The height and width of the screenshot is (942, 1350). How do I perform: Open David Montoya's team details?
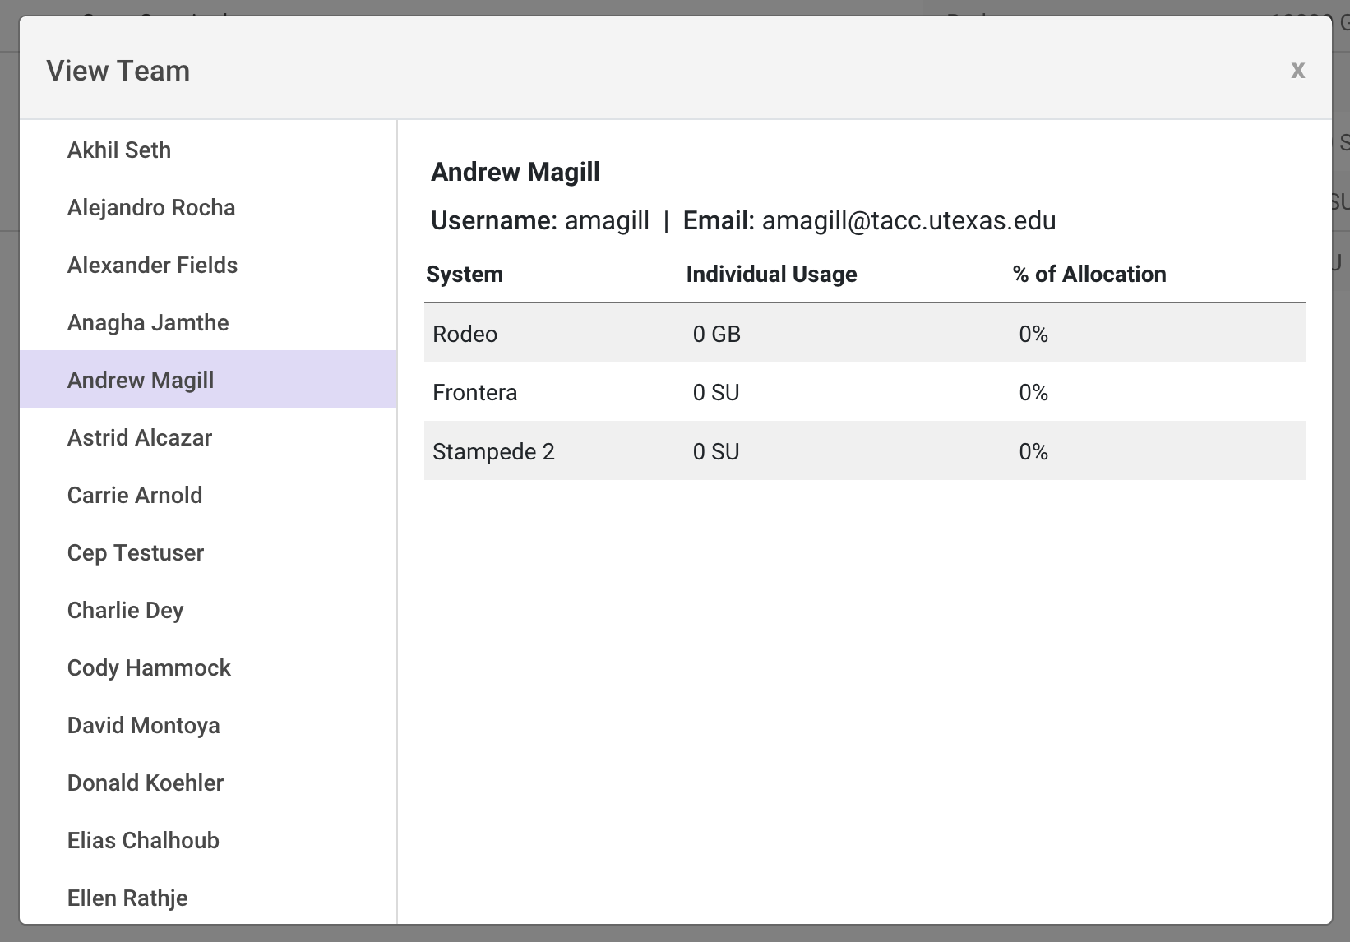tap(144, 725)
